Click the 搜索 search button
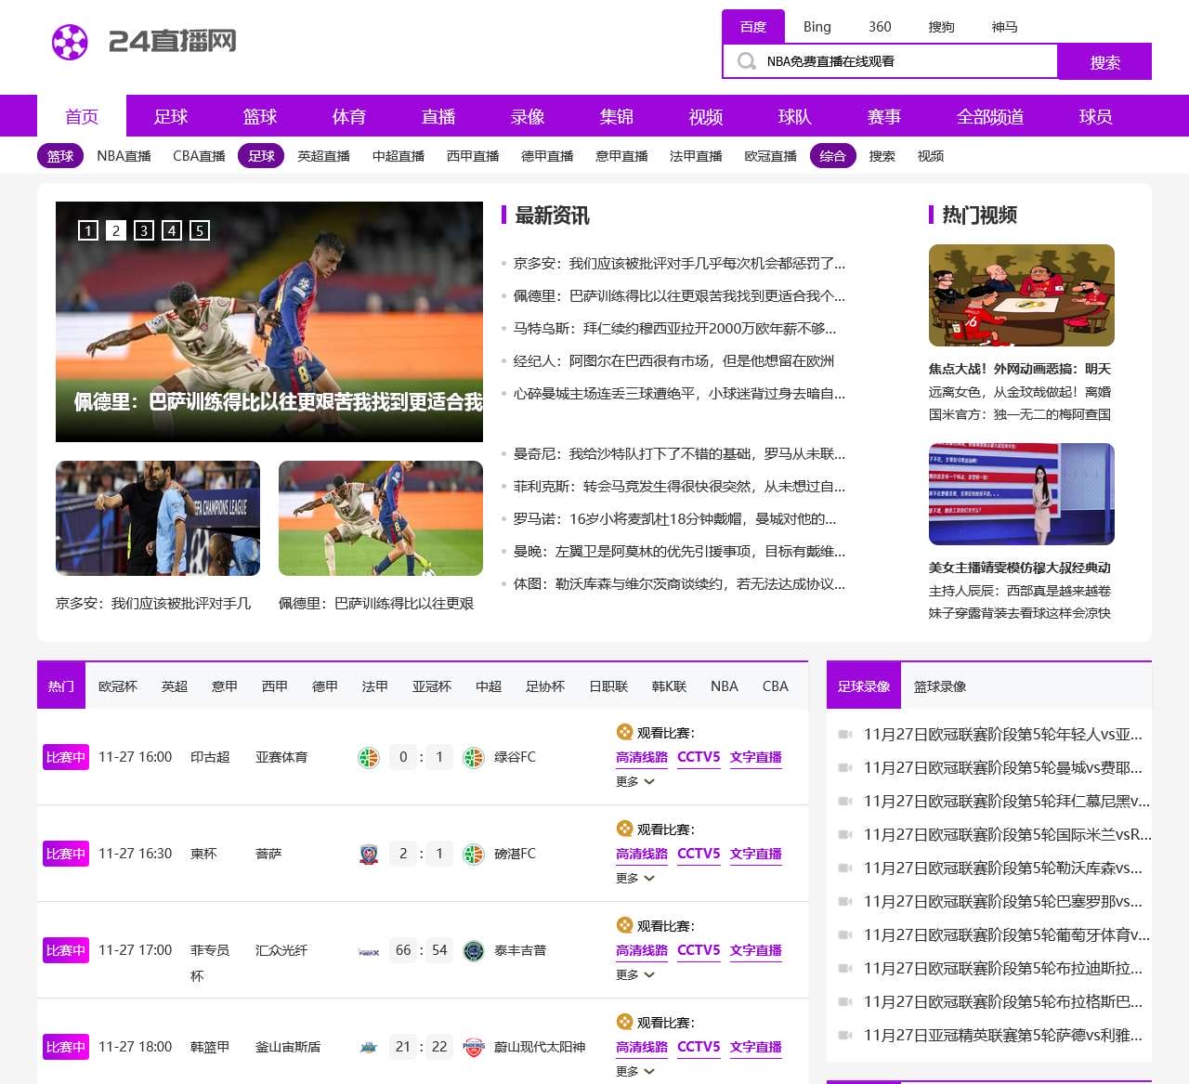Image resolution: width=1189 pixels, height=1084 pixels. [x=1104, y=61]
